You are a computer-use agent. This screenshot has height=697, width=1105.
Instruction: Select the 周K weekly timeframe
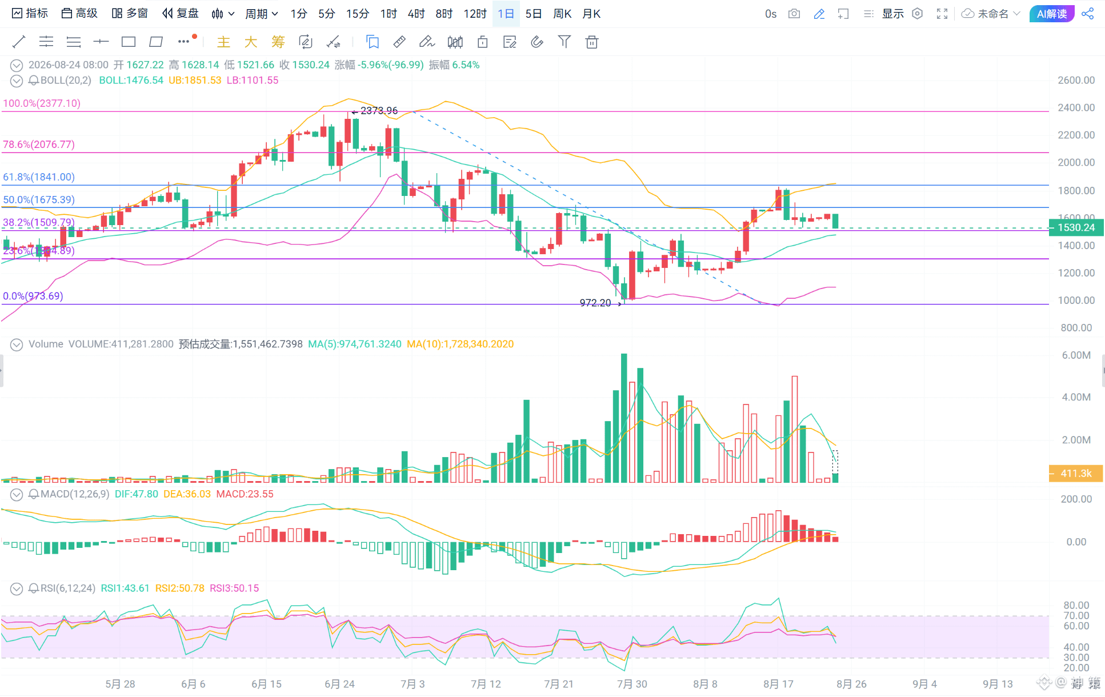pyautogui.click(x=563, y=14)
